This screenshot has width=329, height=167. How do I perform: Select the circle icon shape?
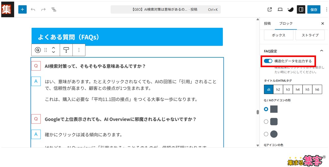266,134
